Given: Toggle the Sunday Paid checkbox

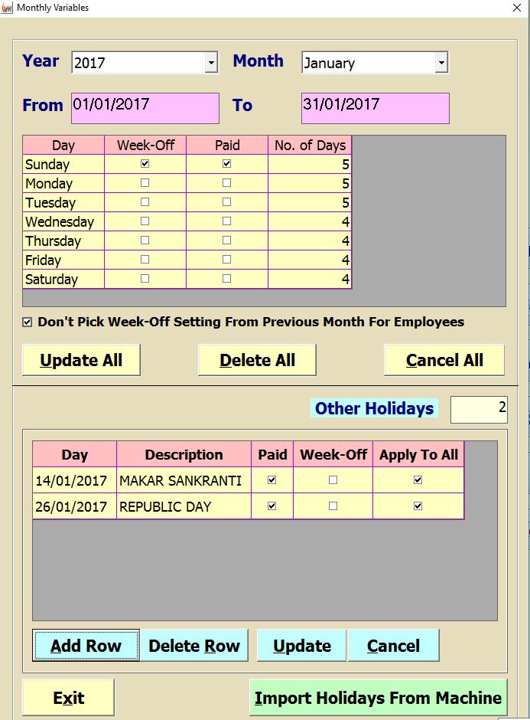Looking at the screenshot, I should click(226, 164).
